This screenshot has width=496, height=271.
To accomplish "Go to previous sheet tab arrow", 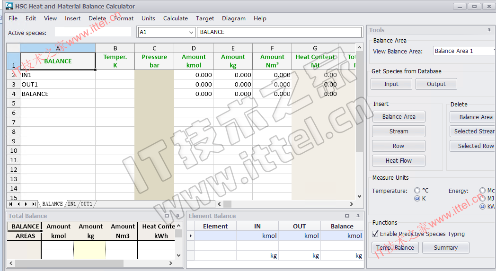I will (x=18, y=204).
